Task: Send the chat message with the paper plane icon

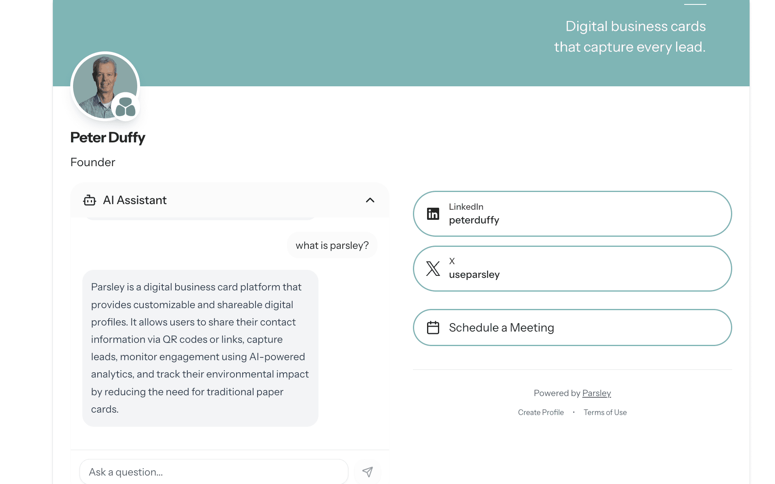Action: pyautogui.click(x=368, y=471)
